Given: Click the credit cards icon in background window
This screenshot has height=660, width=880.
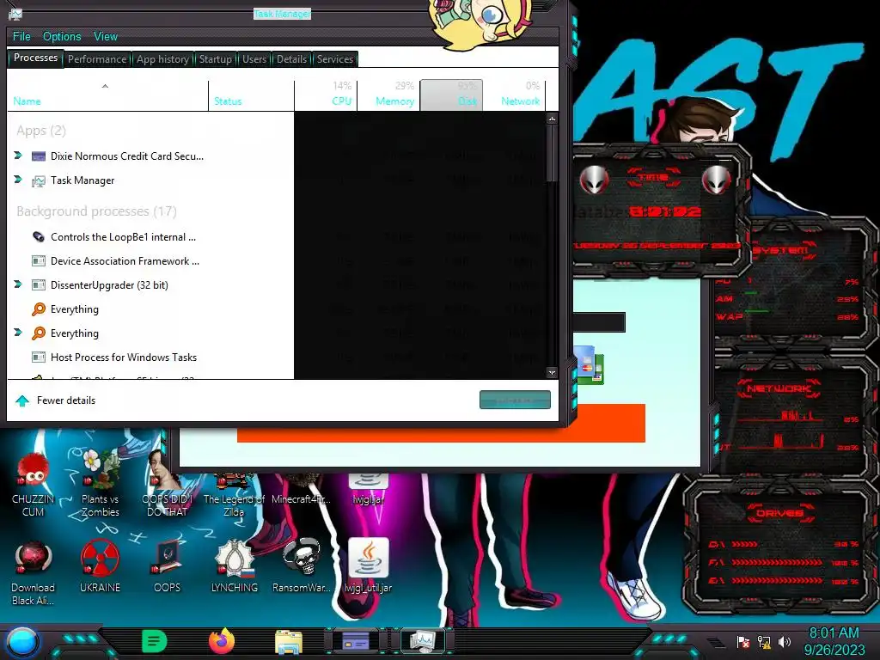Looking at the screenshot, I should (588, 364).
